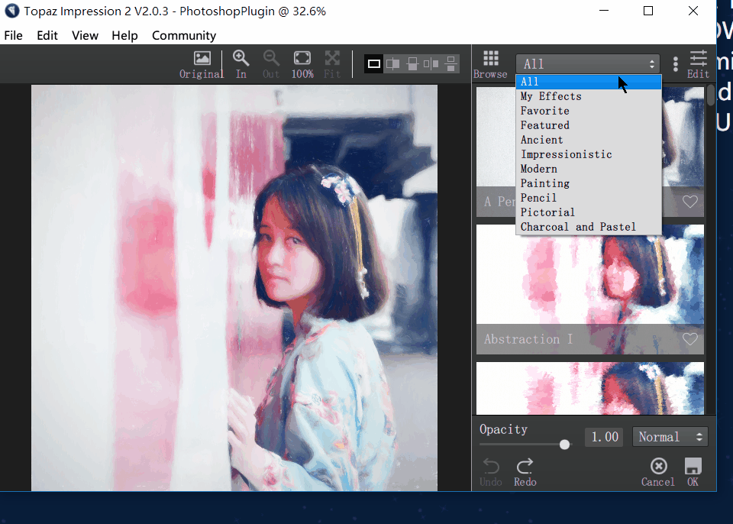Select the single view layout
Screen dimensions: 733x524
tap(374, 63)
